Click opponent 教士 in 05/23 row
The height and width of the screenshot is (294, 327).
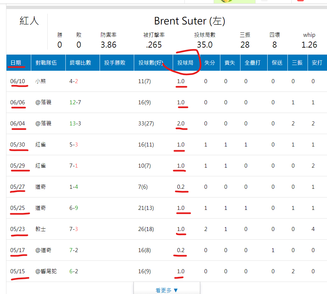coord(41,229)
